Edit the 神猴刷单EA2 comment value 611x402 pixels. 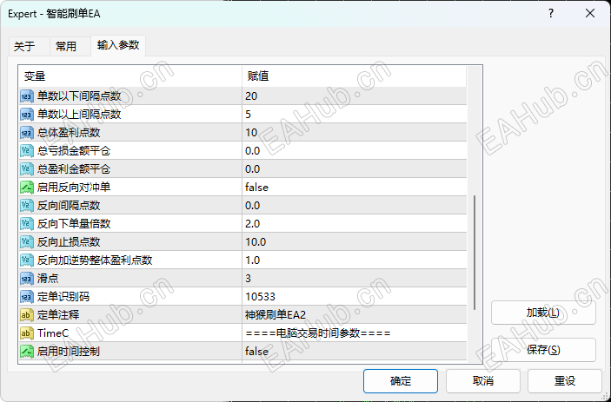pyautogui.click(x=355, y=315)
